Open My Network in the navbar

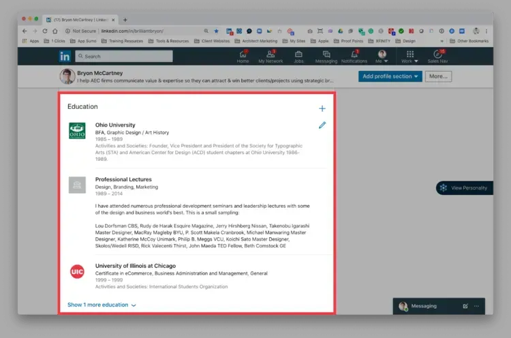pyautogui.click(x=270, y=57)
